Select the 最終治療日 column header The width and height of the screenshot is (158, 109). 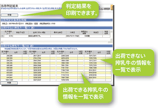(x=58, y=32)
